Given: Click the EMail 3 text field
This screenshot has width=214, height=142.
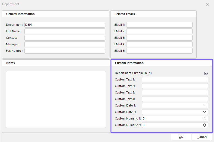Looking at the screenshot, I should pos(159,38).
